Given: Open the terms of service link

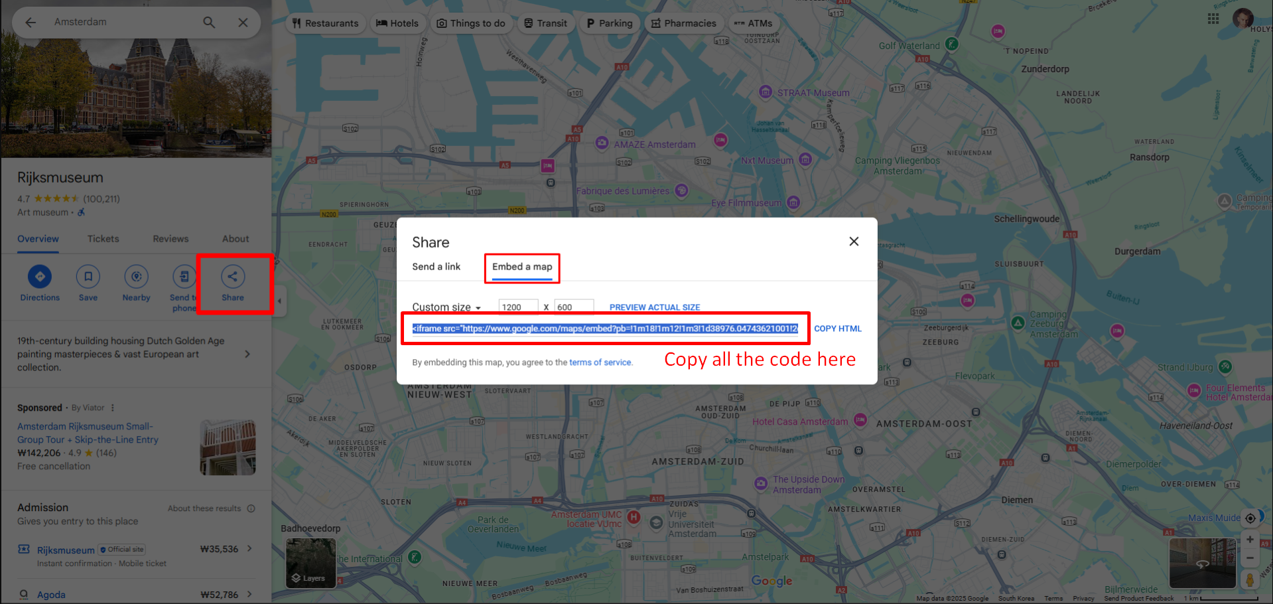Looking at the screenshot, I should (600, 362).
